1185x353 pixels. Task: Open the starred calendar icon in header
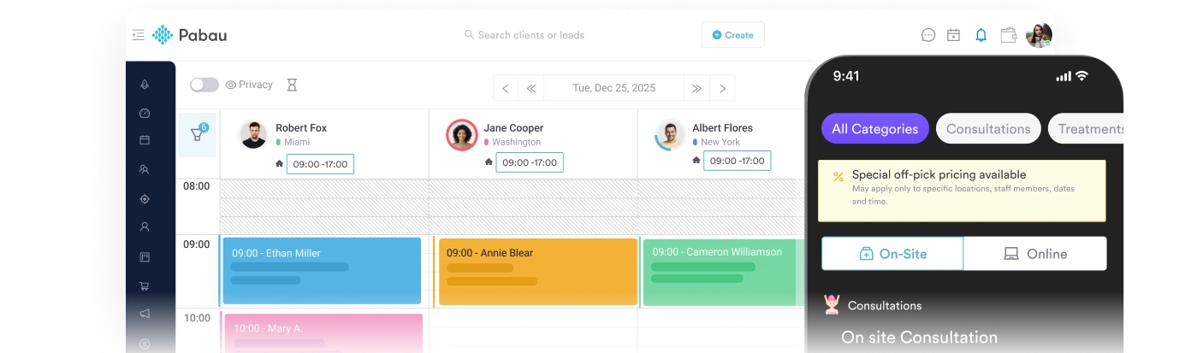(x=954, y=35)
